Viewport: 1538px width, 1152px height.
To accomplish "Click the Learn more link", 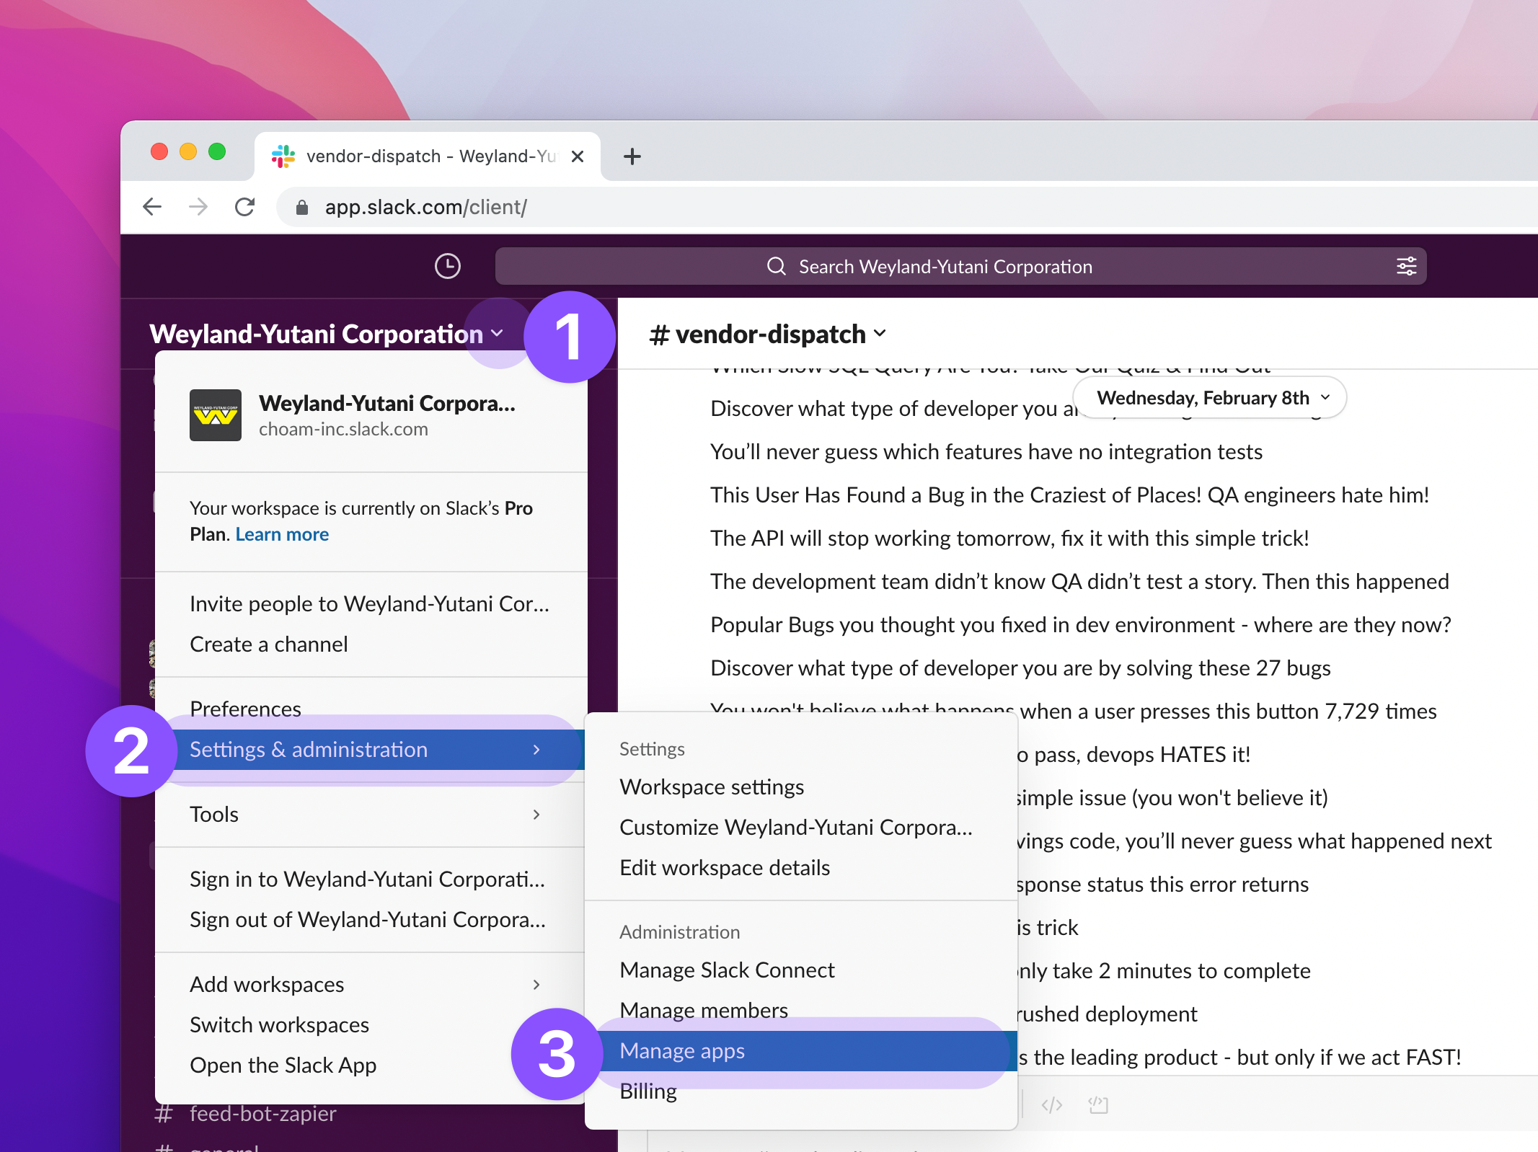I will [x=282, y=534].
